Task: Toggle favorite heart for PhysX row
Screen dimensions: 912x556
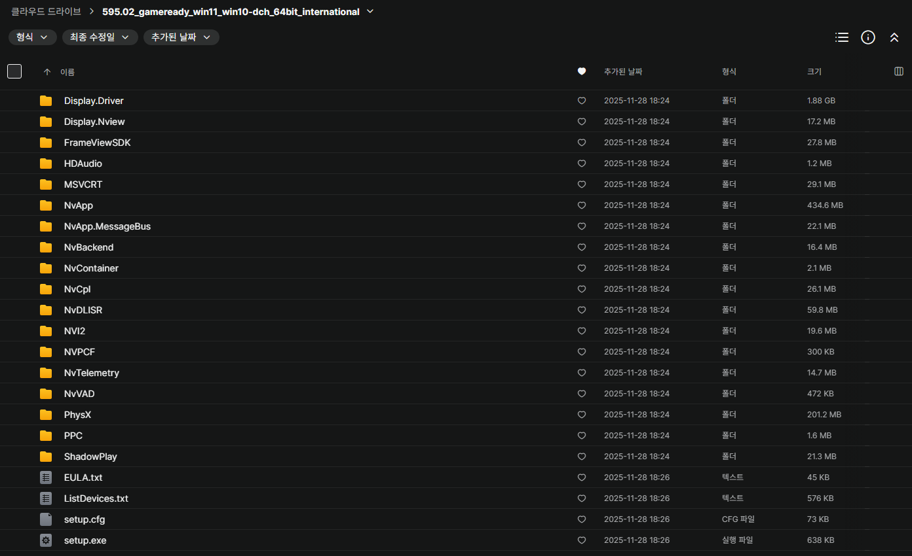Action: (x=582, y=415)
